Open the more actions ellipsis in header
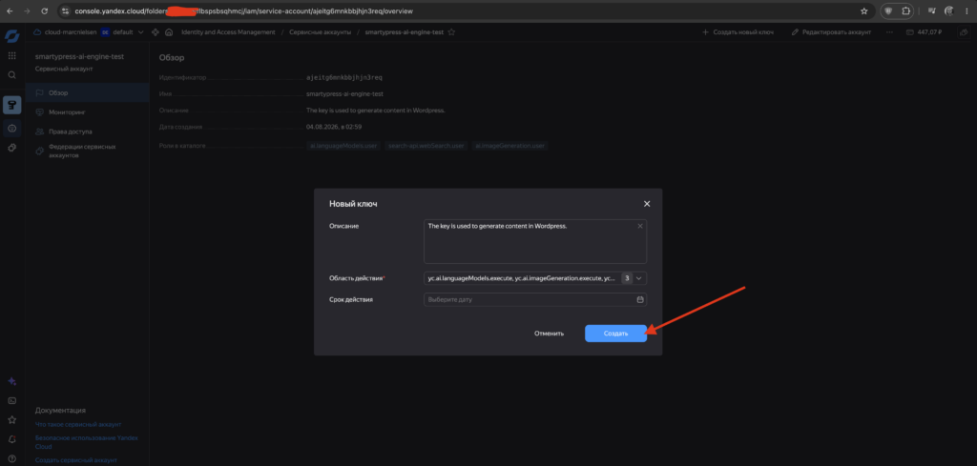 click(x=889, y=31)
